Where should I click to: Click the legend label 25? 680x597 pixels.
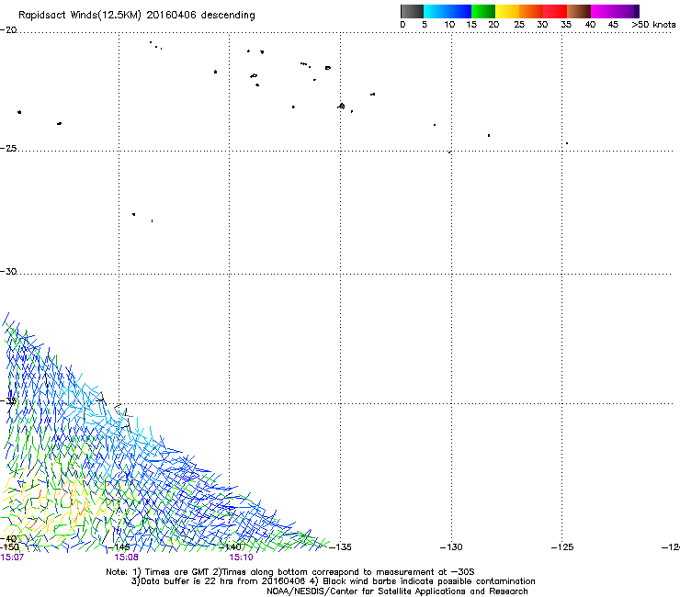pos(519,25)
